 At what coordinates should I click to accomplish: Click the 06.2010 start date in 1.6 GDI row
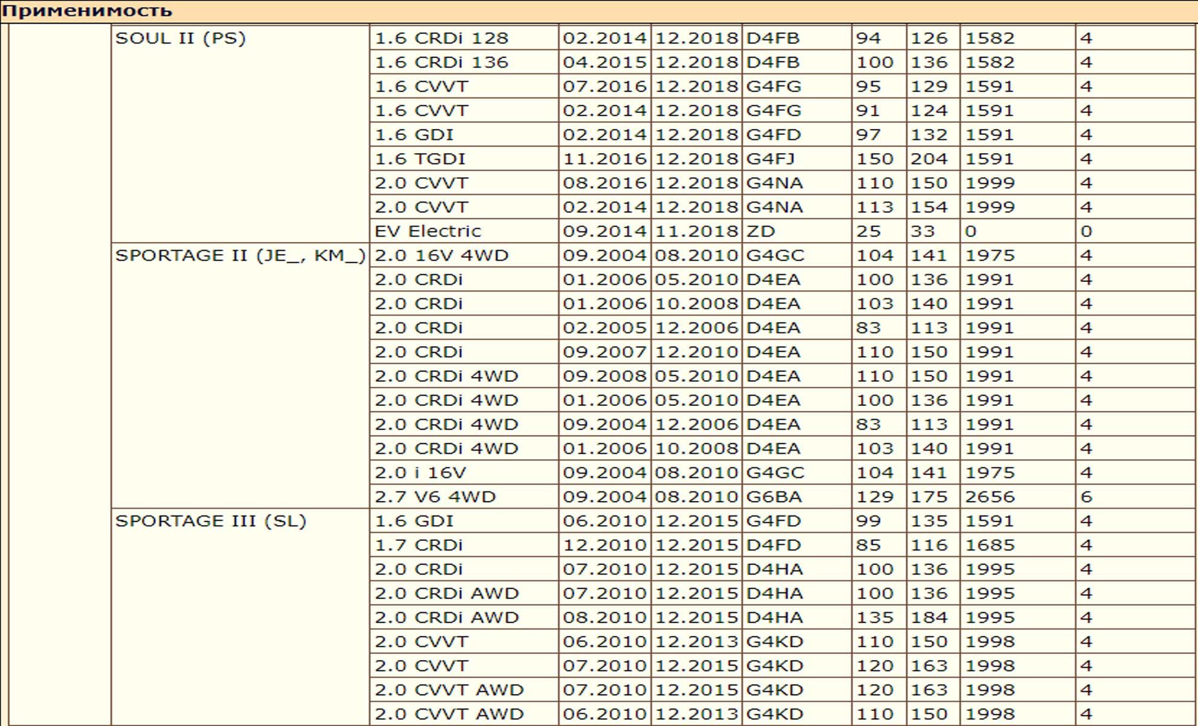pos(604,521)
